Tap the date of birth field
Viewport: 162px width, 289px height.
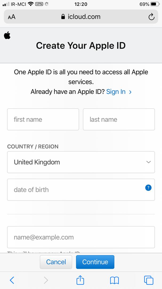tap(75, 190)
